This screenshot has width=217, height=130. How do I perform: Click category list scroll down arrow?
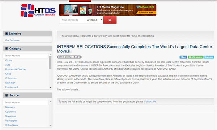[50, 87]
